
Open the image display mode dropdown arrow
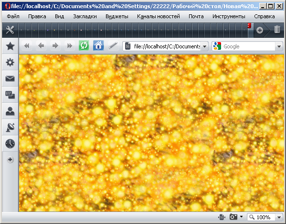coord(242,217)
